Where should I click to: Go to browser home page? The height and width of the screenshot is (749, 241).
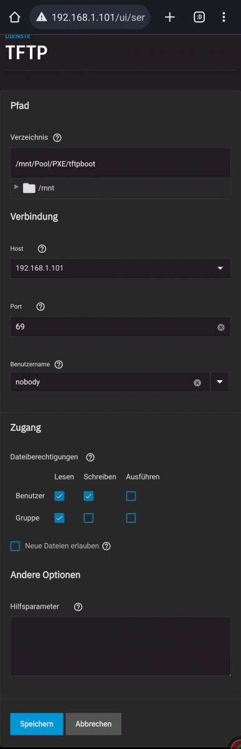16,17
